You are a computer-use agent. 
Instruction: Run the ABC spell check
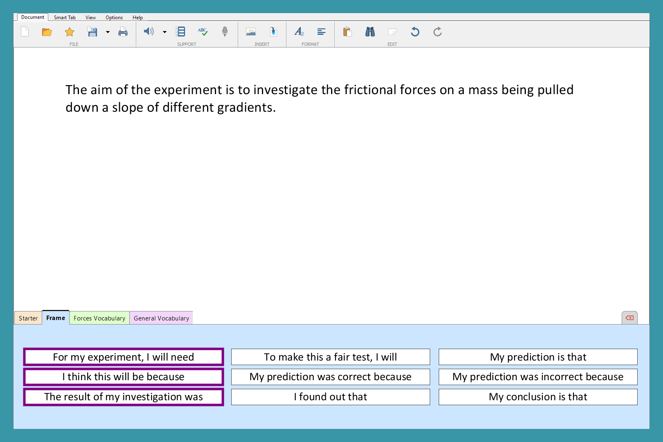click(203, 32)
